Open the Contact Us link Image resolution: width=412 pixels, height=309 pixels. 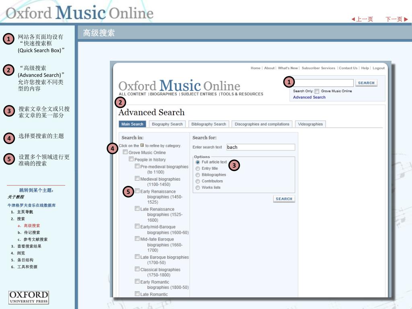348,68
